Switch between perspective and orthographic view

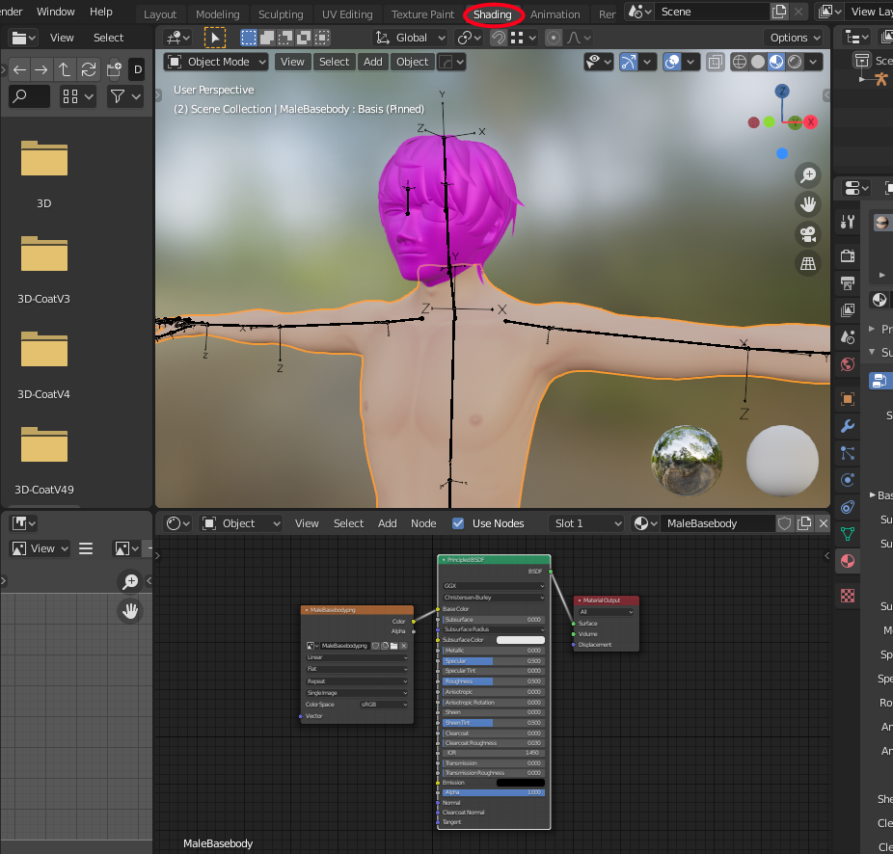click(807, 263)
